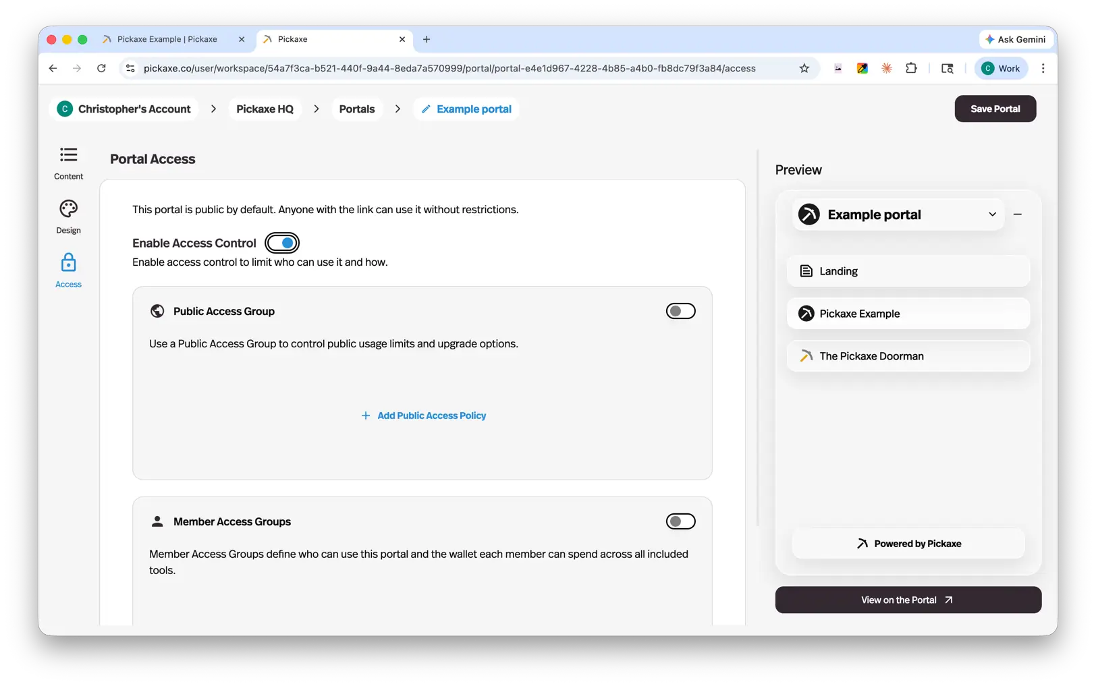Close the Pickaxe Example browser tab
The image size is (1096, 686).
click(242, 39)
